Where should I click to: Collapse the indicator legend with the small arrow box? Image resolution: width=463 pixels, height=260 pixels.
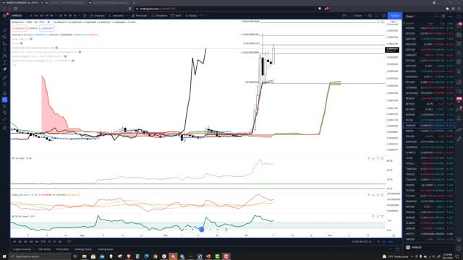point(14,65)
